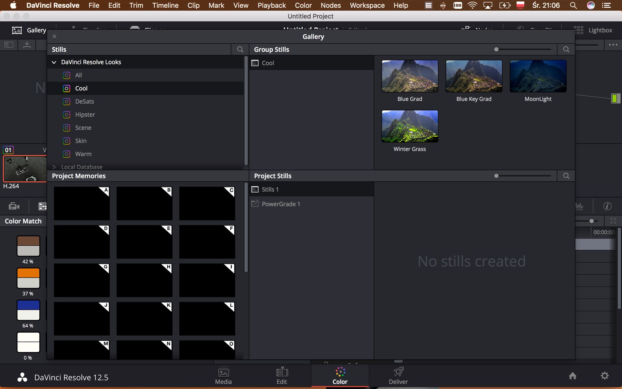
Task: Click the brown Color Match swatch 42 %
Action: (x=28, y=246)
